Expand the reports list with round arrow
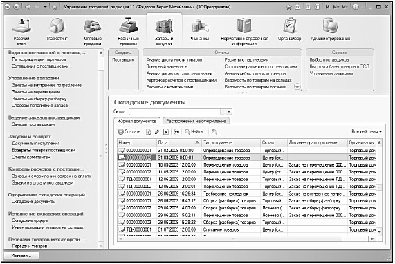 pos(297,87)
